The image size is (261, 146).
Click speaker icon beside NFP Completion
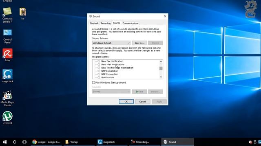[99, 71]
